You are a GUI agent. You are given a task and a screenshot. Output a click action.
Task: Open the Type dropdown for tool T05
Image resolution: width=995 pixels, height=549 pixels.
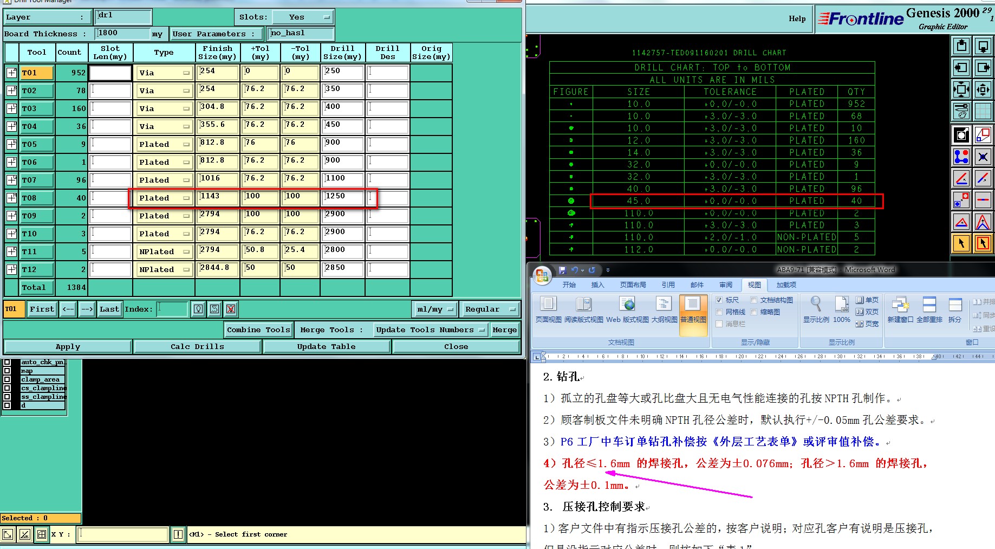pyautogui.click(x=164, y=144)
